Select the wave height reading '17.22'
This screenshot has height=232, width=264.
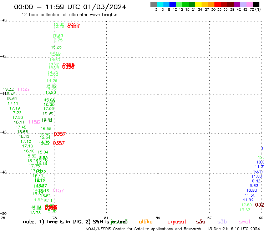16,113
